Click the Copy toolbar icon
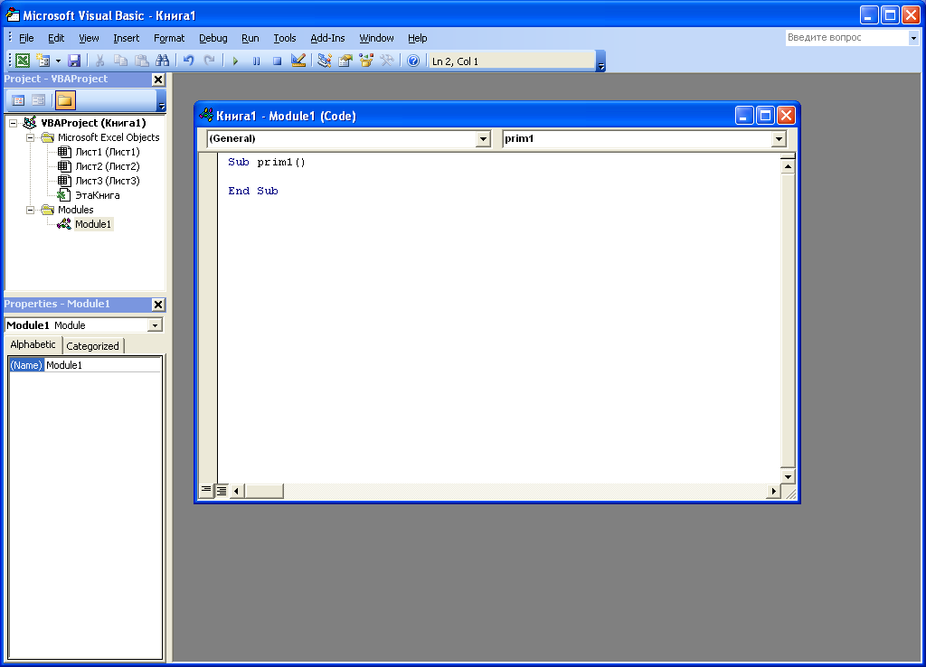The height and width of the screenshot is (667, 926). 120,61
